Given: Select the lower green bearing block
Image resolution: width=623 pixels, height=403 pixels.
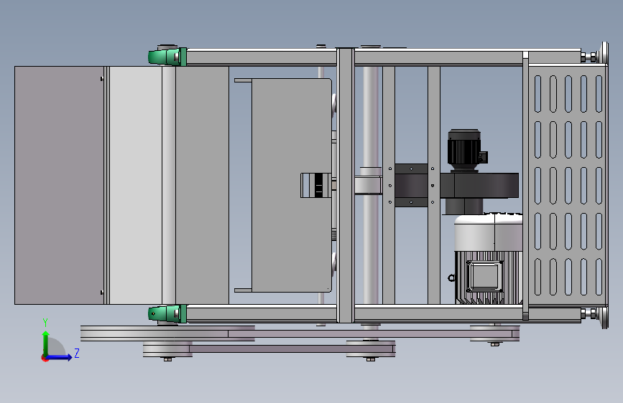Looking at the screenshot, I should (167, 314).
